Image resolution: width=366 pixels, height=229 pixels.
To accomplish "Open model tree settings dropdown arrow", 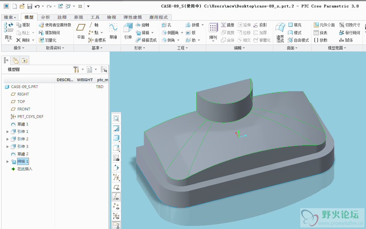I will point(83,69).
